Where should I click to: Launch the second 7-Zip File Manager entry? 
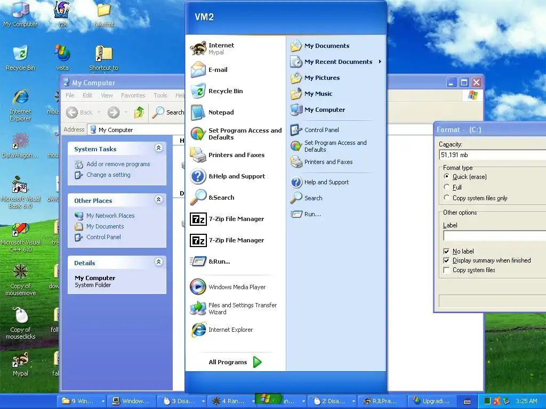click(x=235, y=240)
